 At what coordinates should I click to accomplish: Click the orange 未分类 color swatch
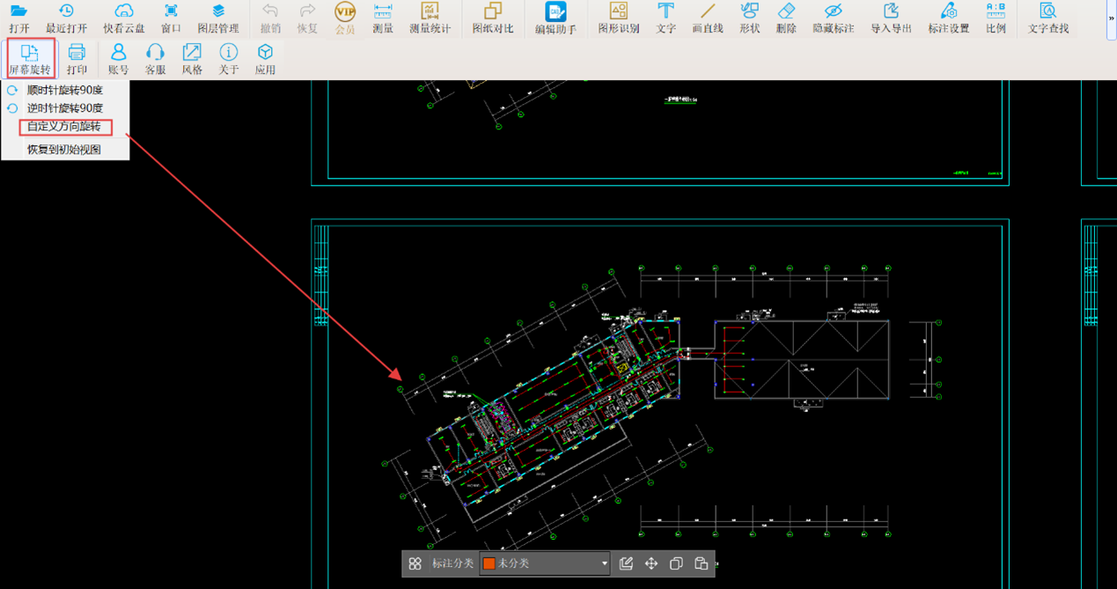click(489, 563)
